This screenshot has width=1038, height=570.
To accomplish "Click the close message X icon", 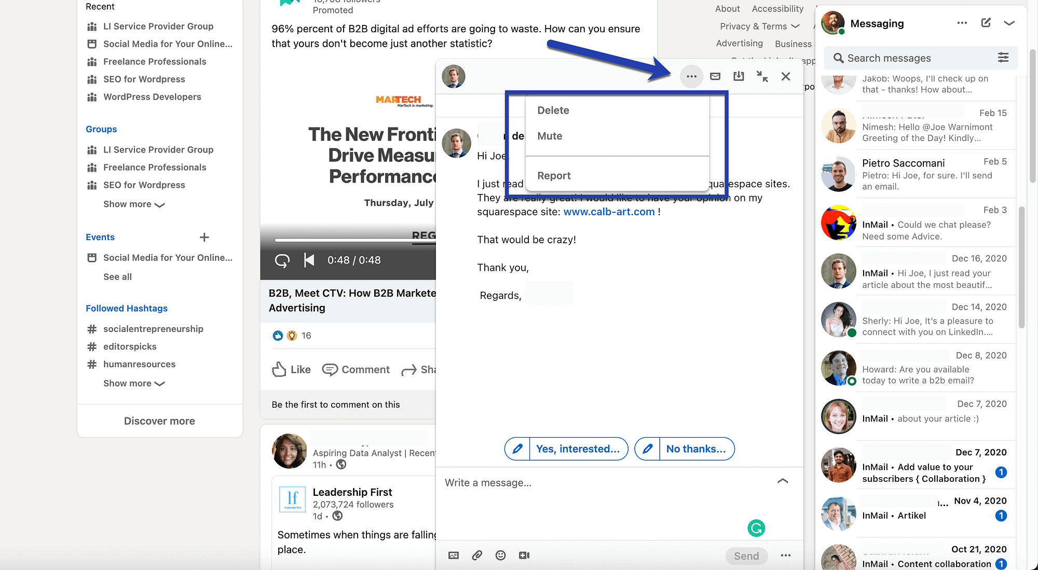I will coord(786,76).
